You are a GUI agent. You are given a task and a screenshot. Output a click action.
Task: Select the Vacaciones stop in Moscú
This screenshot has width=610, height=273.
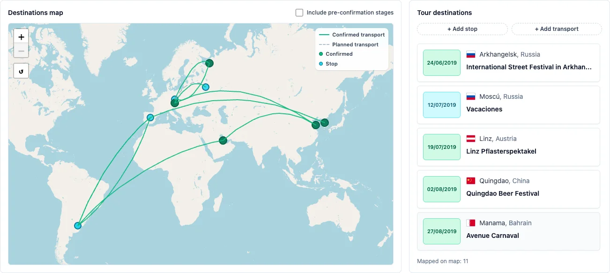point(508,105)
